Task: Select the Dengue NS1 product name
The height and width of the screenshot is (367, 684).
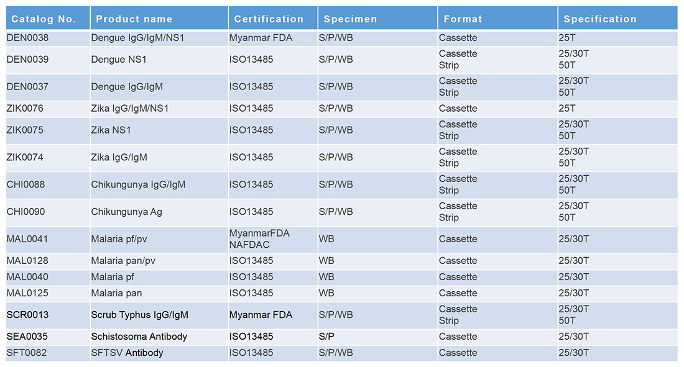Action: click(119, 59)
